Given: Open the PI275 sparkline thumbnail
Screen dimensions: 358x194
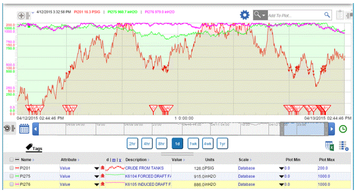Looking at the screenshot, I should (x=115, y=175).
